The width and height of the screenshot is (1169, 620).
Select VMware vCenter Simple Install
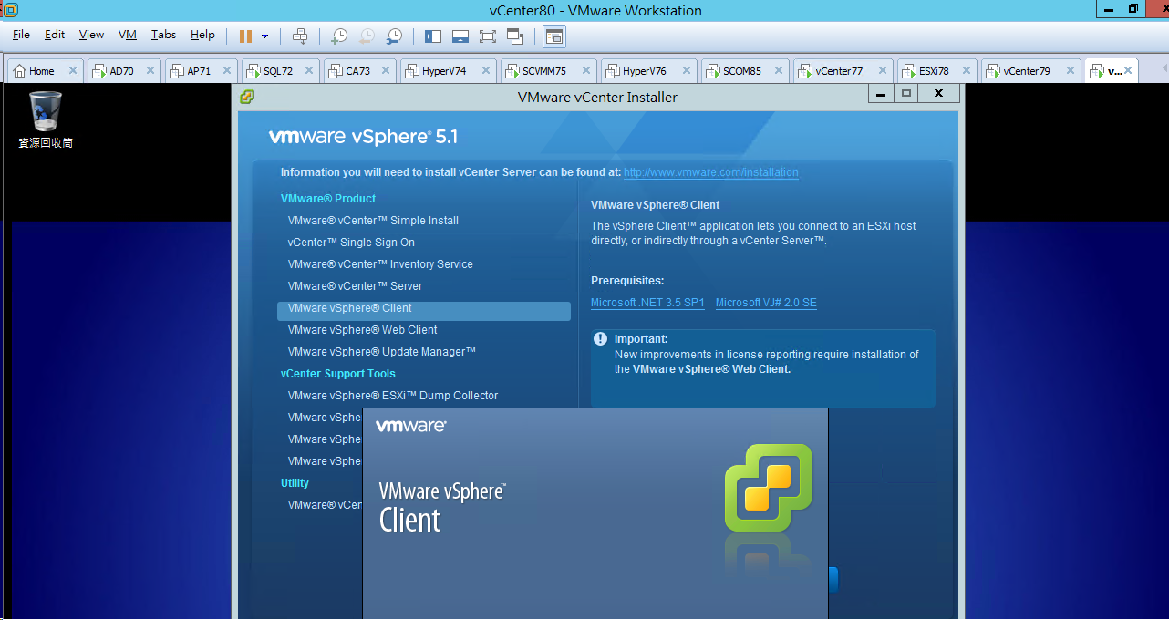click(373, 221)
